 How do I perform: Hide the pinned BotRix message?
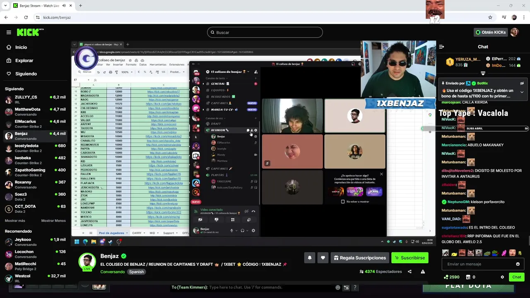522,83
